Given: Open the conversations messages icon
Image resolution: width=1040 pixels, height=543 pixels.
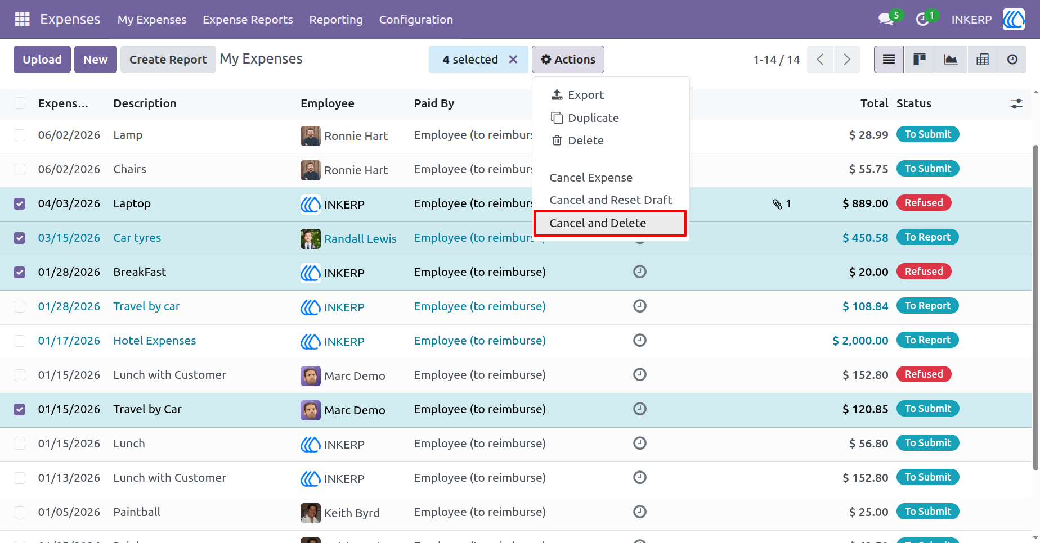Looking at the screenshot, I should (886, 19).
